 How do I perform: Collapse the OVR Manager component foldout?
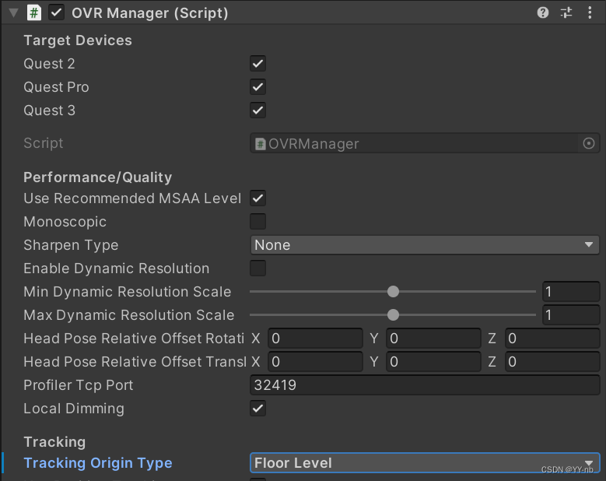tap(13, 12)
